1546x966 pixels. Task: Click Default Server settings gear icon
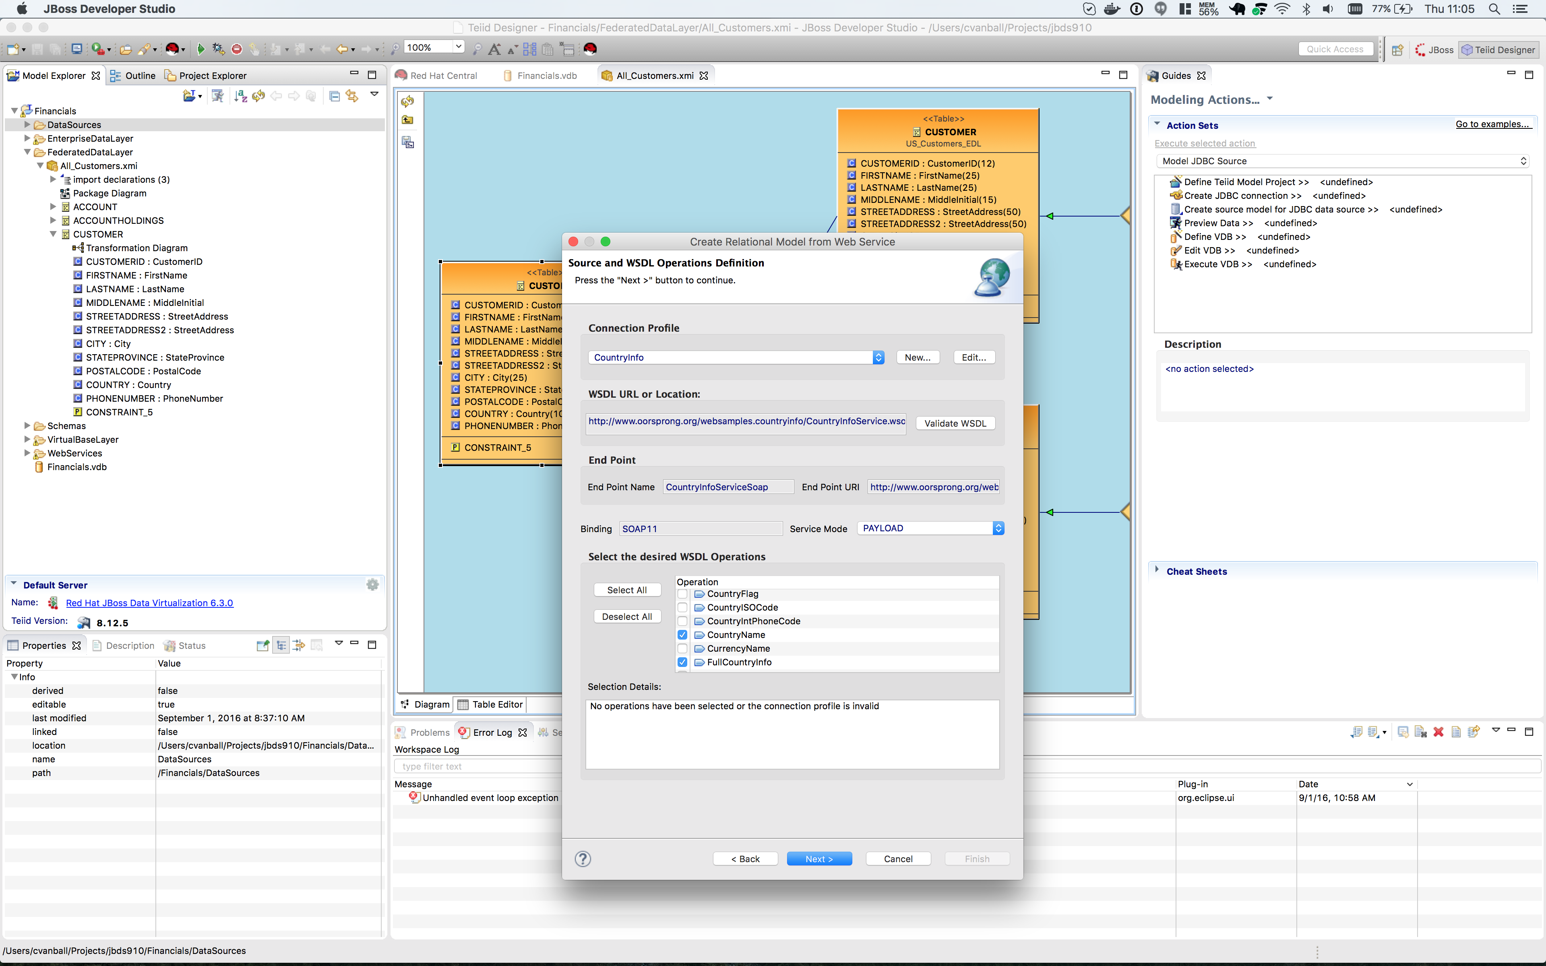click(372, 584)
